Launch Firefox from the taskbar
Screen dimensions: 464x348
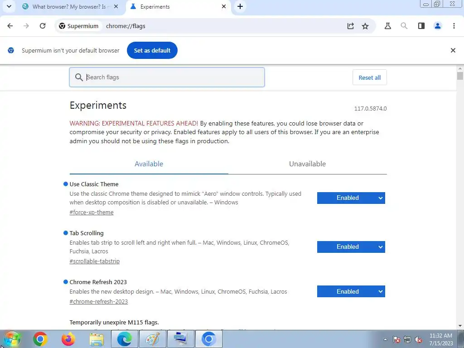68,339
